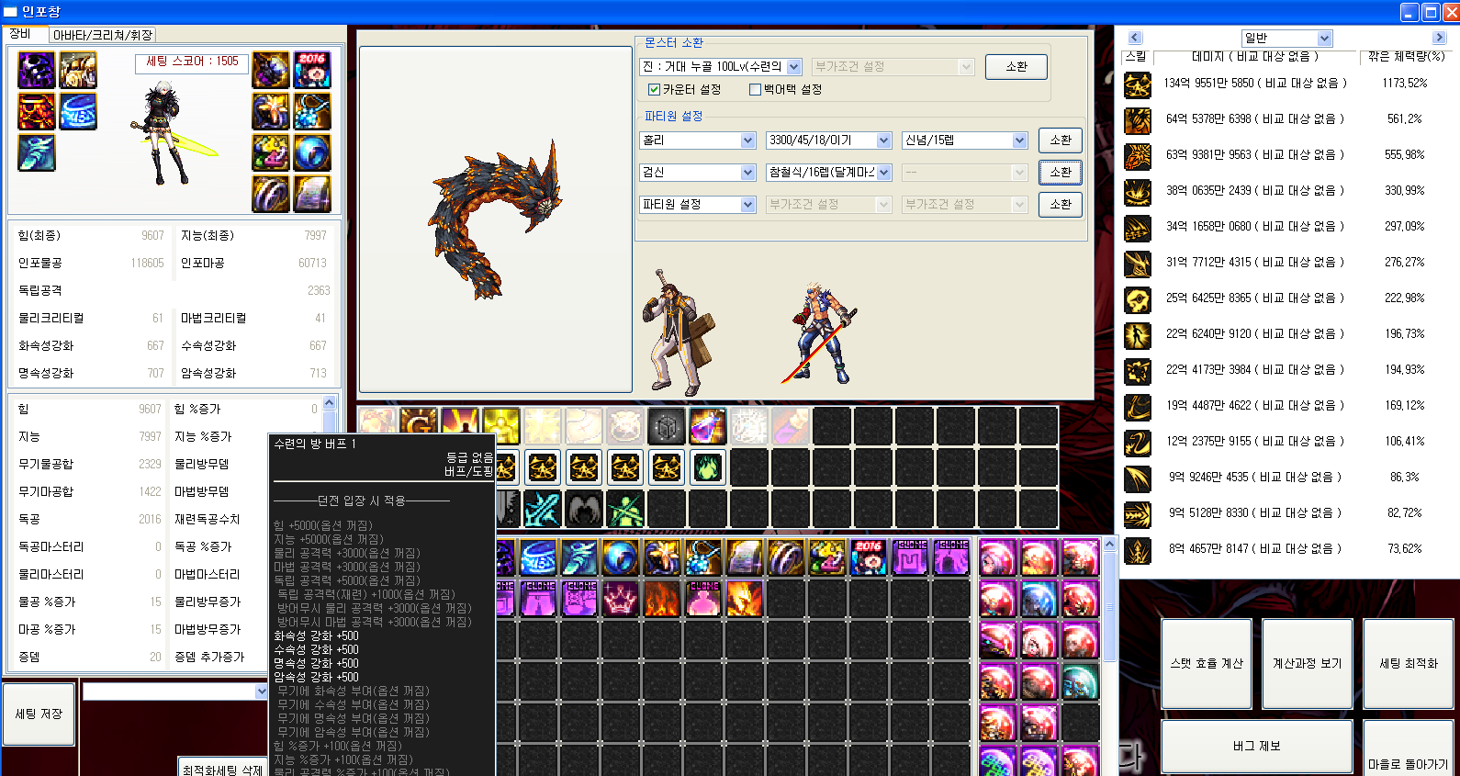Open the 3300/45/18/아기 dropdown
The width and height of the screenshot is (1460, 776).
click(x=829, y=141)
